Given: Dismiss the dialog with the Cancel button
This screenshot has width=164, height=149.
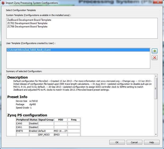Looking at the screenshot, I should [134, 142].
